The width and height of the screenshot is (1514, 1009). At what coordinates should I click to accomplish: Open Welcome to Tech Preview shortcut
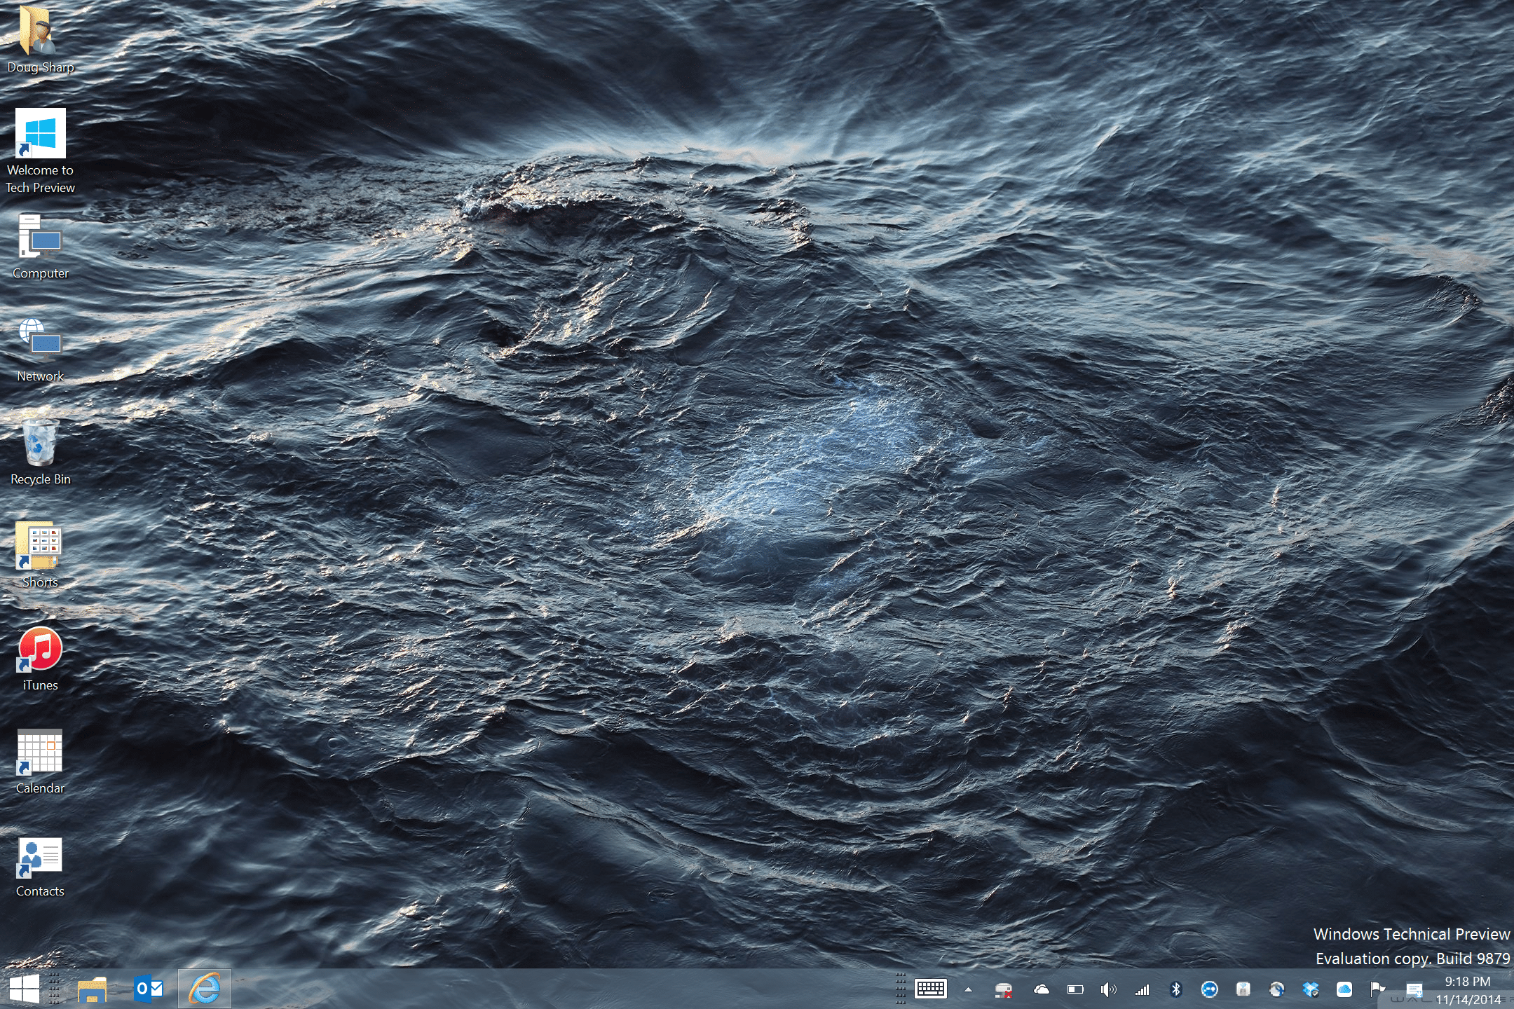(40, 151)
